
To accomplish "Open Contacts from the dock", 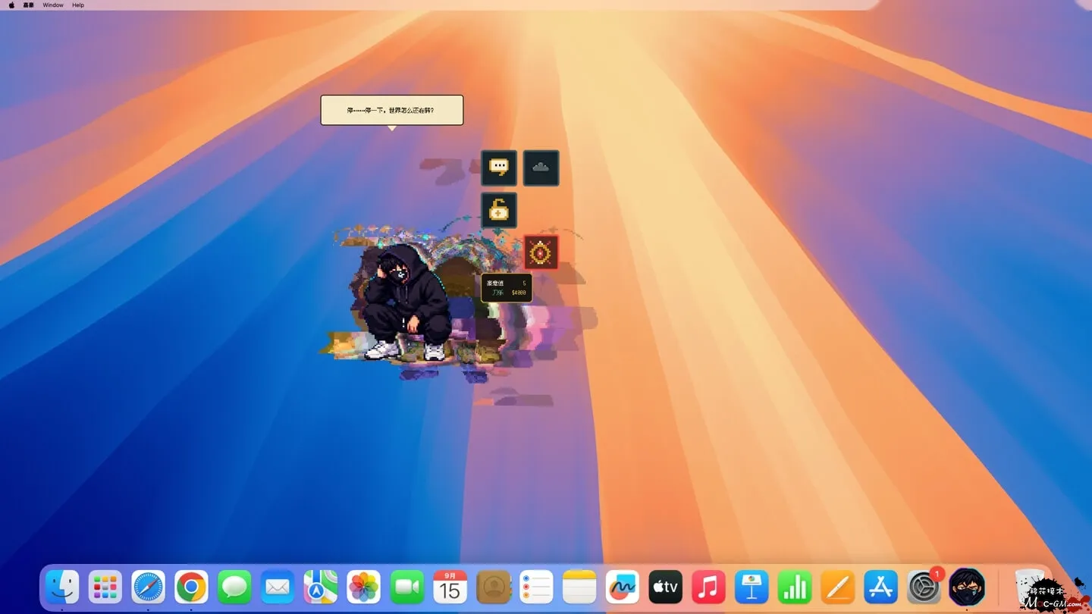I will [494, 587].
